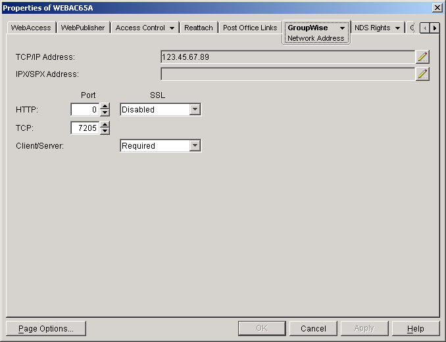Open the Client/Server Required dropdown
Viewport: 446px width, 342px height.
(x=195, y=145)
